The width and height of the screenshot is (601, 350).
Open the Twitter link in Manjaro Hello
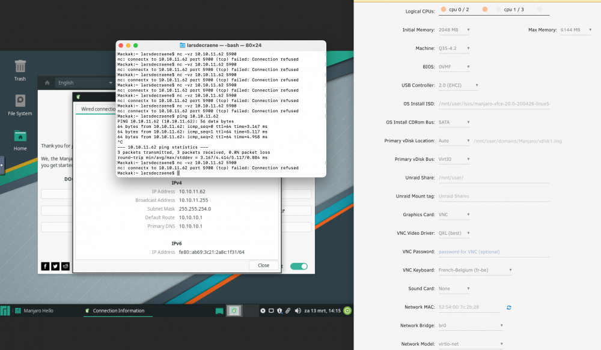coord(55,266)
